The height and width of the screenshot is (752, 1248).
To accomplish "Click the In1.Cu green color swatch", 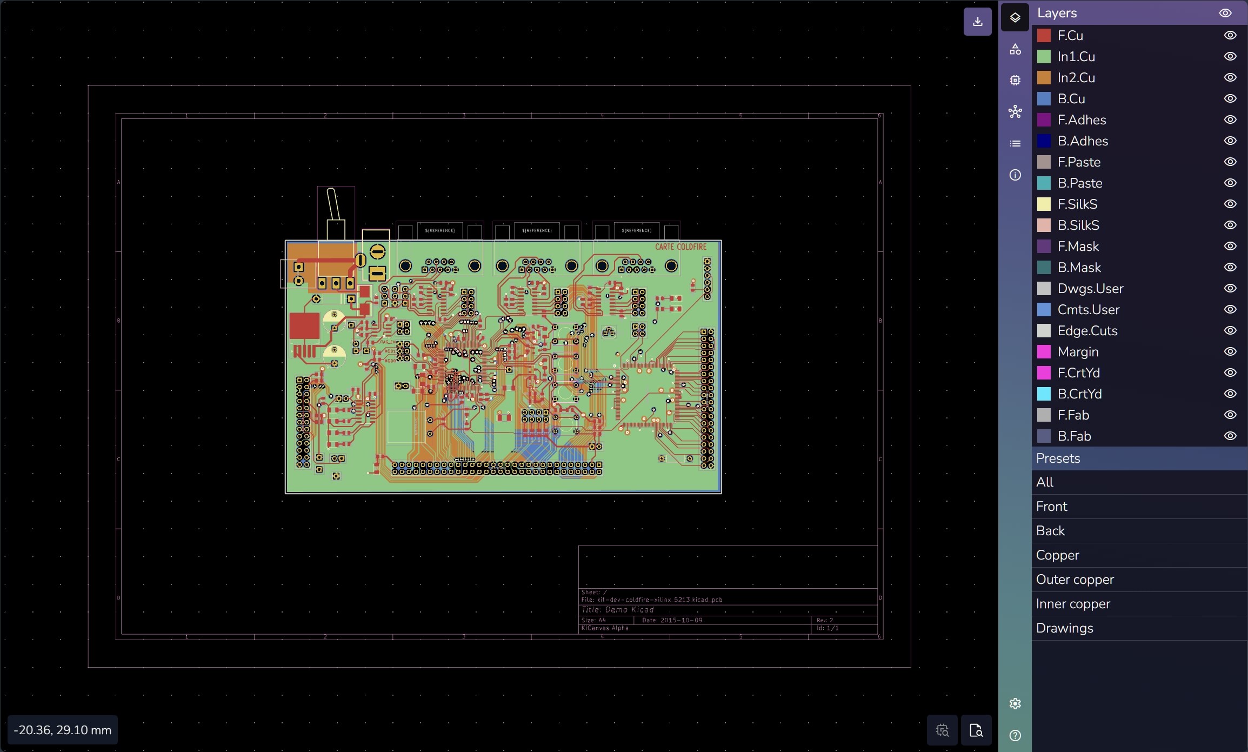I will (1044, 57).
